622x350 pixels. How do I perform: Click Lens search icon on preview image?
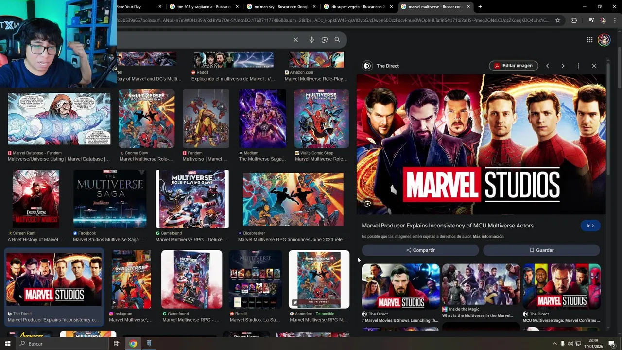(x=367, y=204)
